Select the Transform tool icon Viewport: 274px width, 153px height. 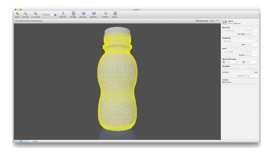click(106, 14)
